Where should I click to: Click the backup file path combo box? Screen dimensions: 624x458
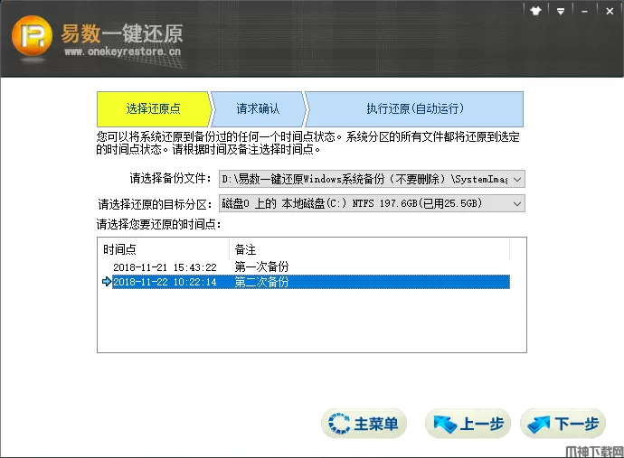point(372,179)
